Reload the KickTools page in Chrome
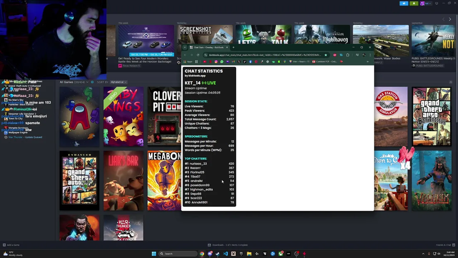Viewport: 458px width, 258px height. pos(198,55)
